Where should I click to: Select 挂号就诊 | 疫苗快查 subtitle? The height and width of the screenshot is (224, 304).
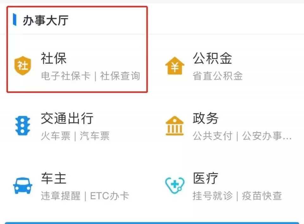click(237, 196)
